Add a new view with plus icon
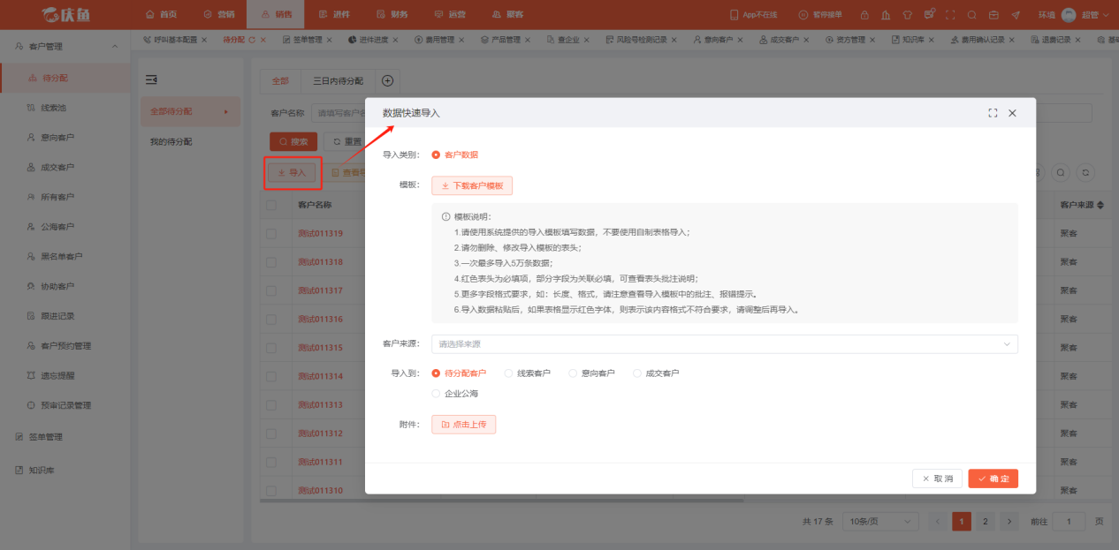 [x=387, y=81]
